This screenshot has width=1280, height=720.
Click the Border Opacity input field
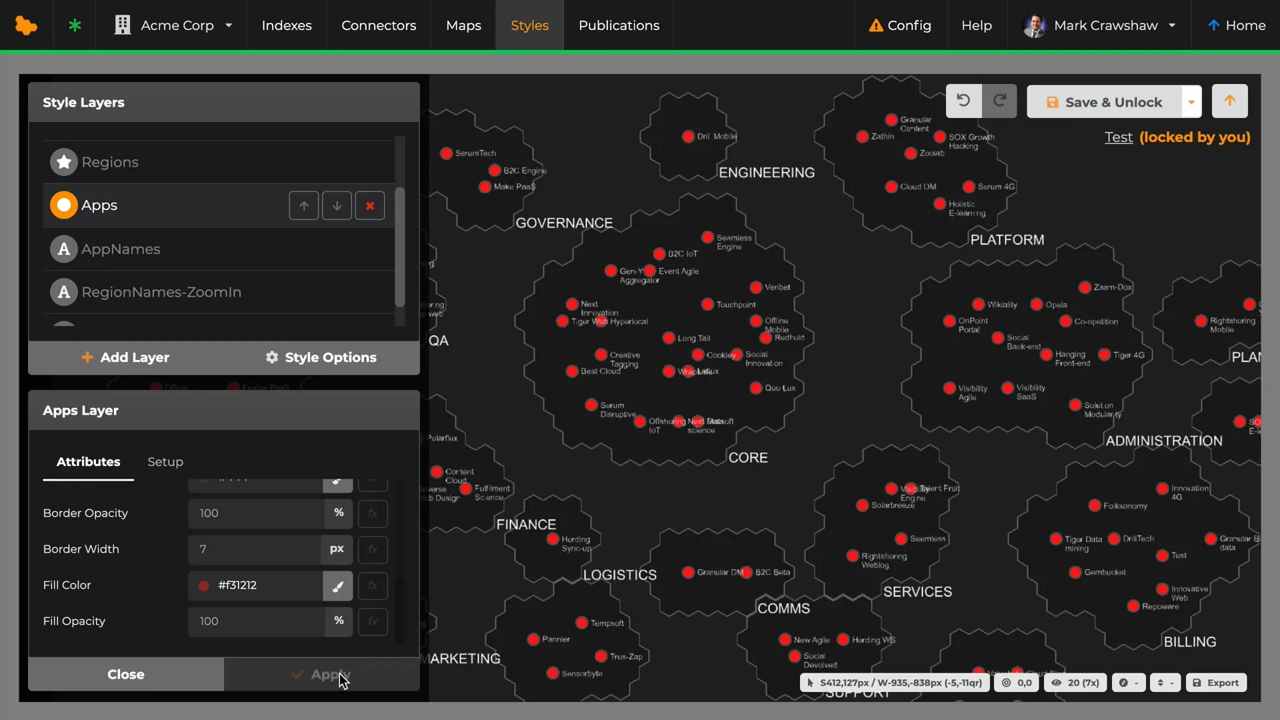(x=256, y=513)
